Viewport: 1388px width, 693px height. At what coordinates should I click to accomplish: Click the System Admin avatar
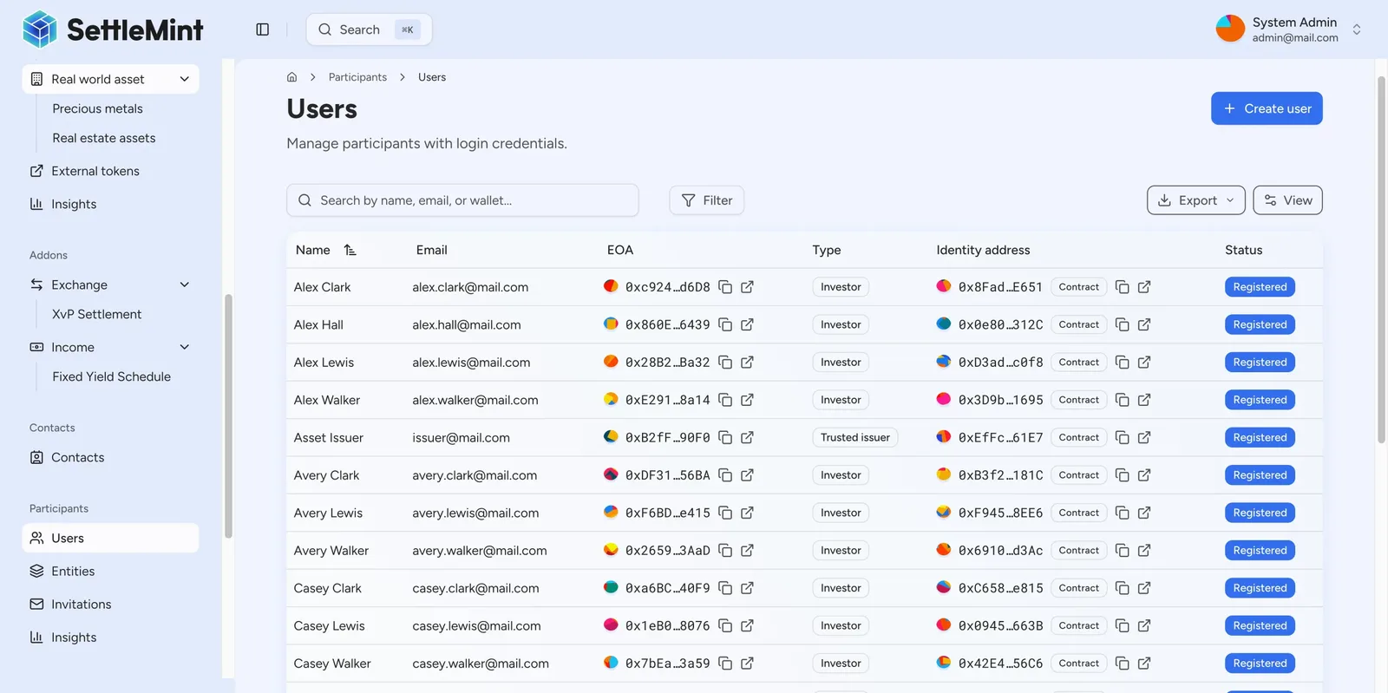click(1230, 29)
